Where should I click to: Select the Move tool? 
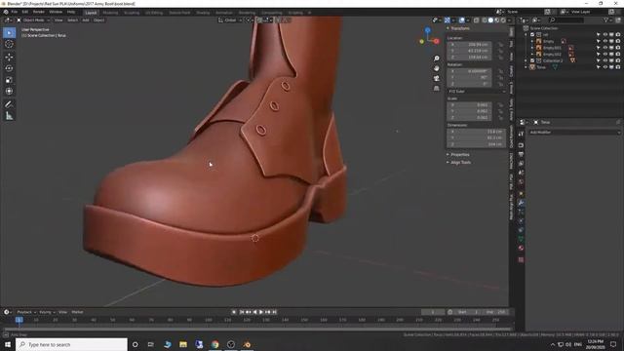[x=9, y=57]
